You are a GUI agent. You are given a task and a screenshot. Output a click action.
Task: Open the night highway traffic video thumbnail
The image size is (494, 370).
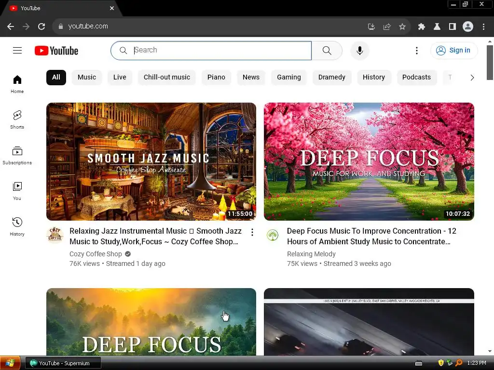click(369, 322)
